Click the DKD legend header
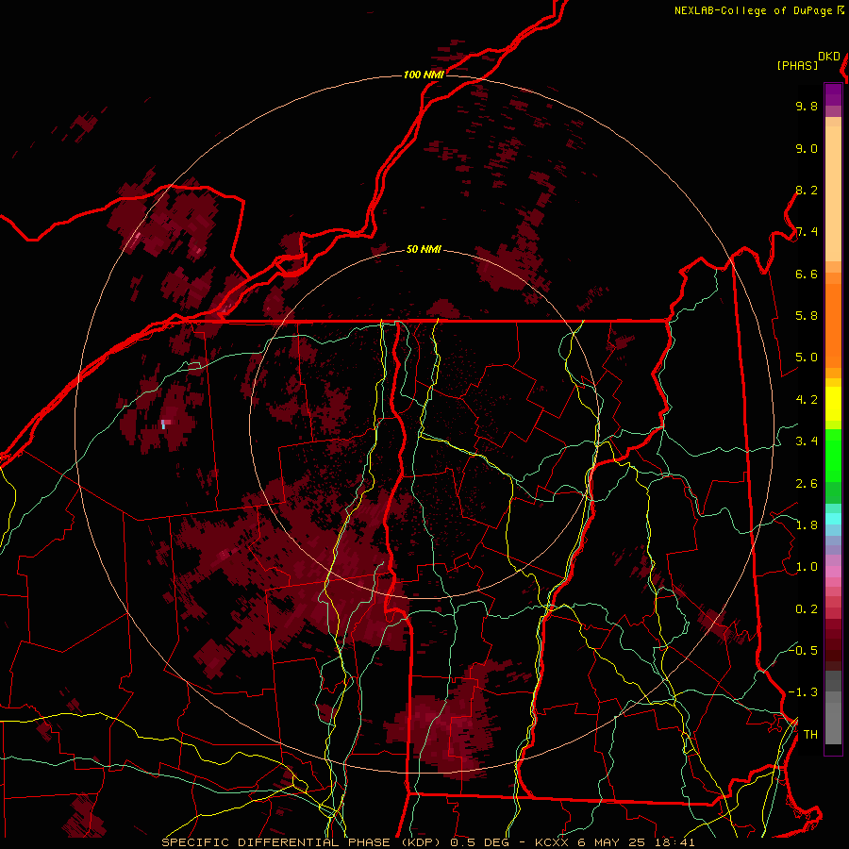Image resolution: width=849 pixels, height=849 pixels. [829, 57]
